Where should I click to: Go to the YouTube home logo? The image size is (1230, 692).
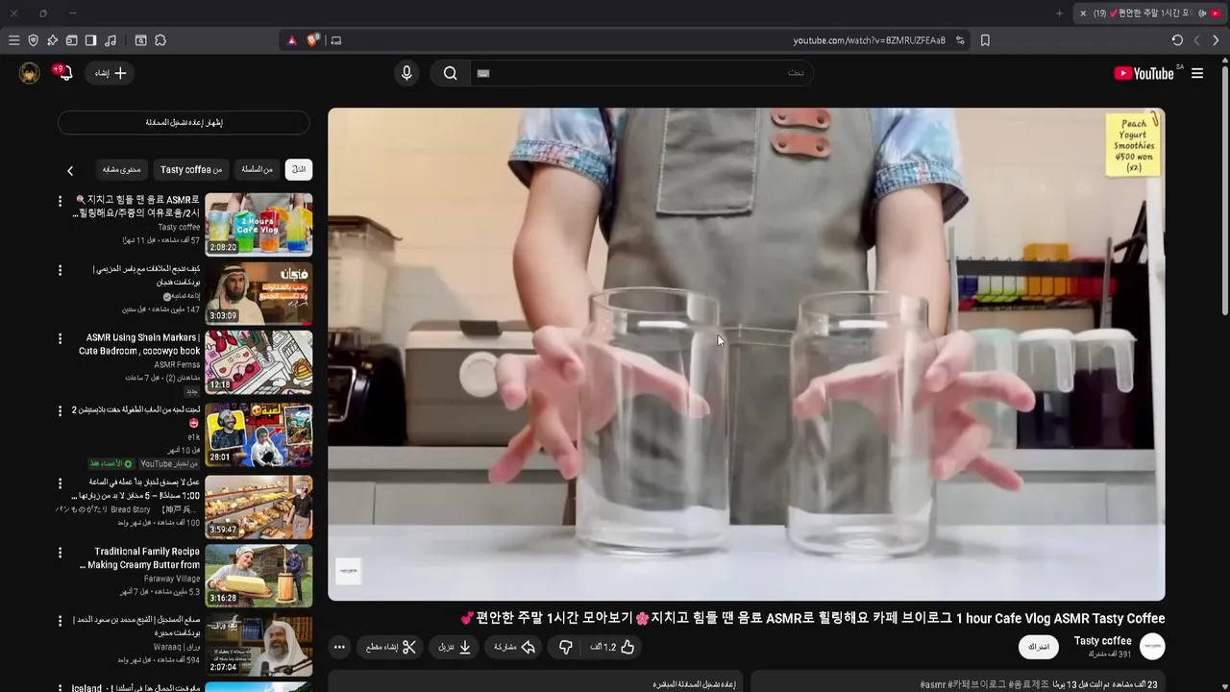[x=1144, y=73]
